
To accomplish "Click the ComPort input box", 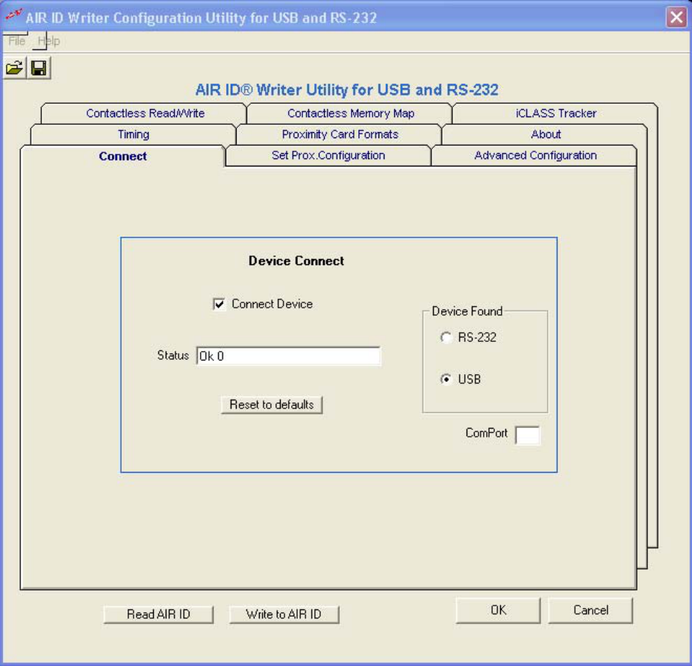I will point(527,435).
